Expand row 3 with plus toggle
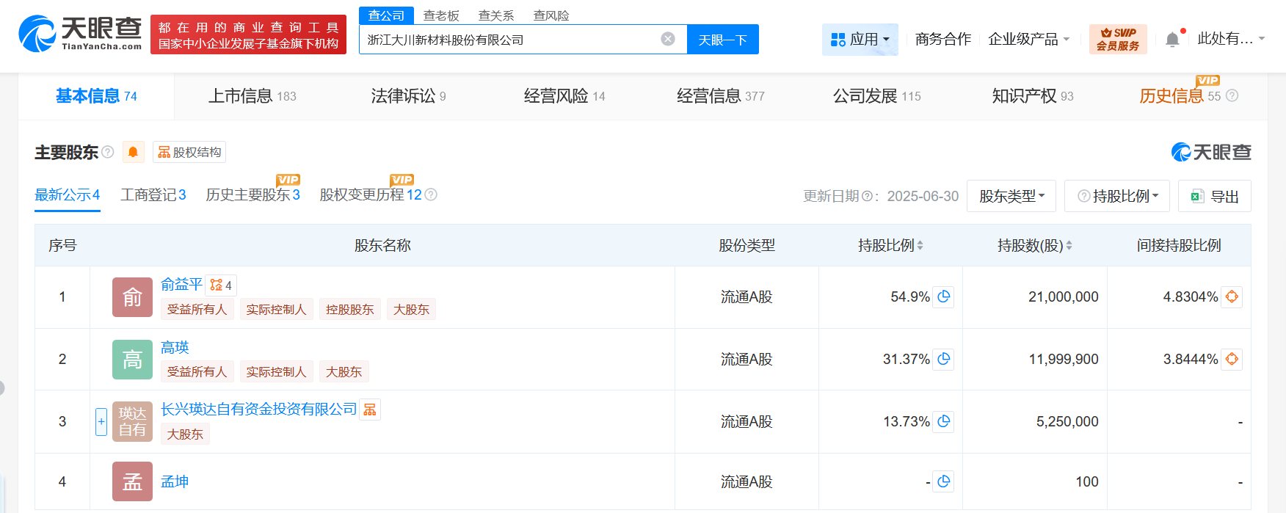 (101, 422)
